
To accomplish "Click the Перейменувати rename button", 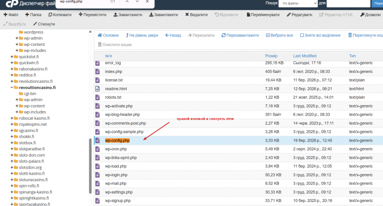I will pyautogui.click(x=263, y=14).
